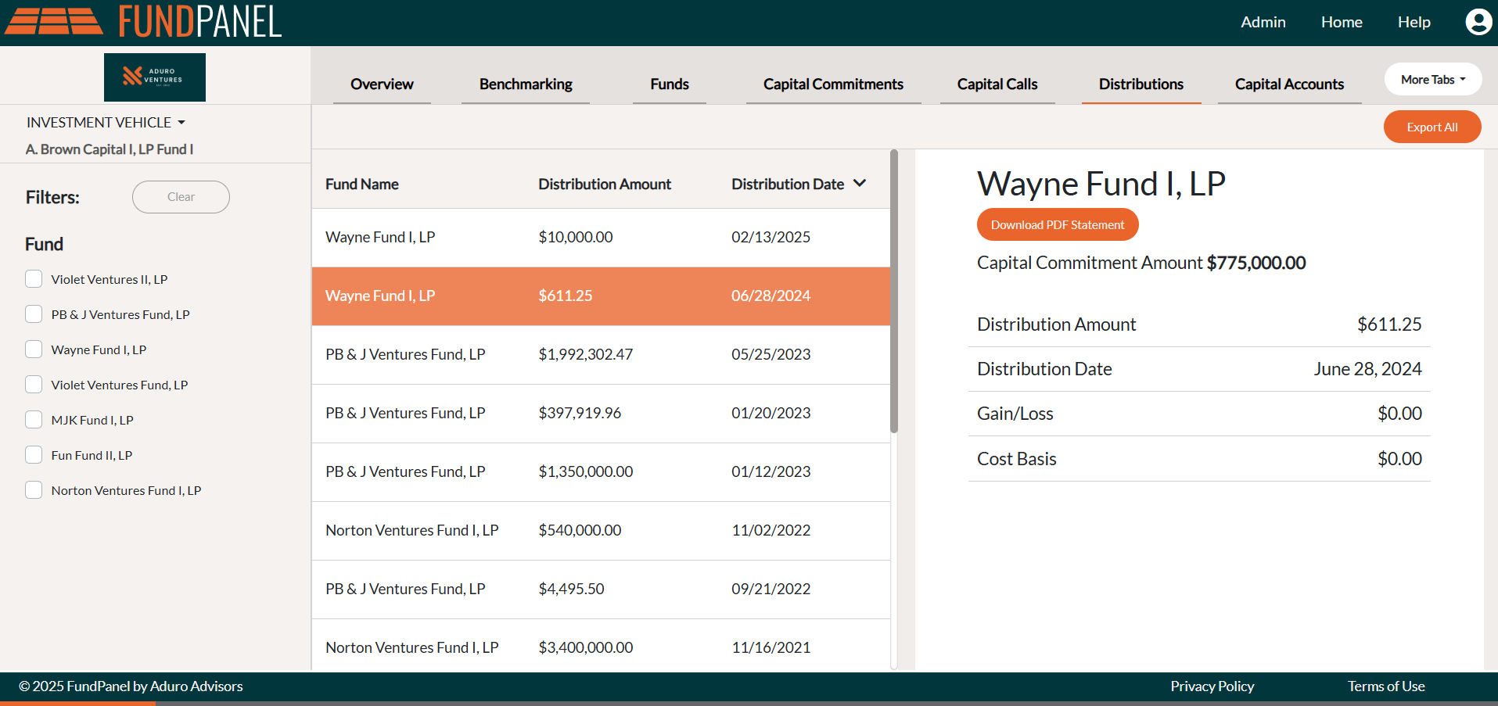Switch to the Overview tab
Screen dimensions: 1498x706
tap(382, 84)
